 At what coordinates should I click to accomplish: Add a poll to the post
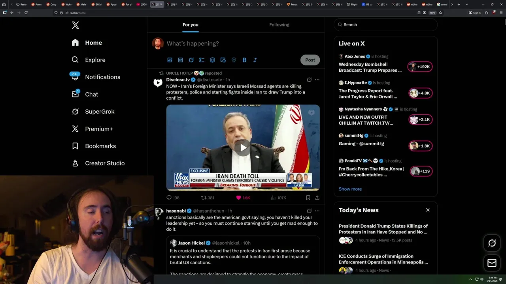pyautogui.click(x=202, y=60)
